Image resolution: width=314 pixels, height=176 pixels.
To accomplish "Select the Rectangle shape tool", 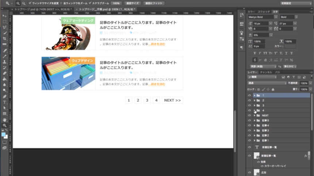I will 4,114.
